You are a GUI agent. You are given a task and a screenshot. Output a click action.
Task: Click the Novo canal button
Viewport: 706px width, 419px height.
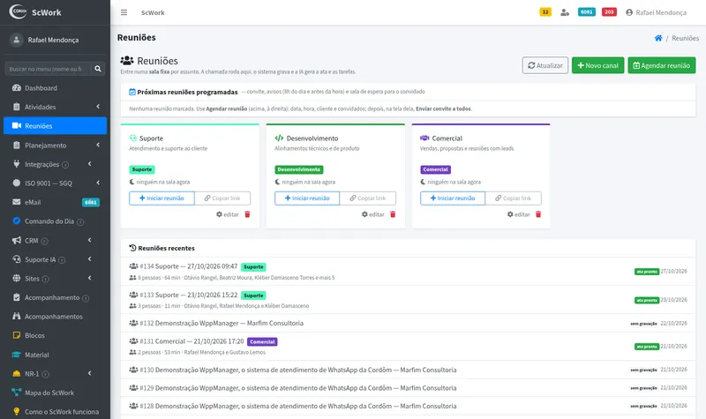pos(598,65)
